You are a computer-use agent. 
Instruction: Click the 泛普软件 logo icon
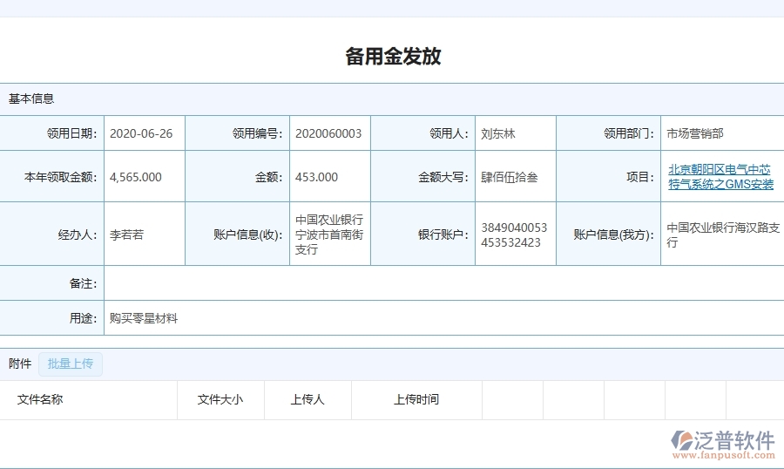pos(682,442)
